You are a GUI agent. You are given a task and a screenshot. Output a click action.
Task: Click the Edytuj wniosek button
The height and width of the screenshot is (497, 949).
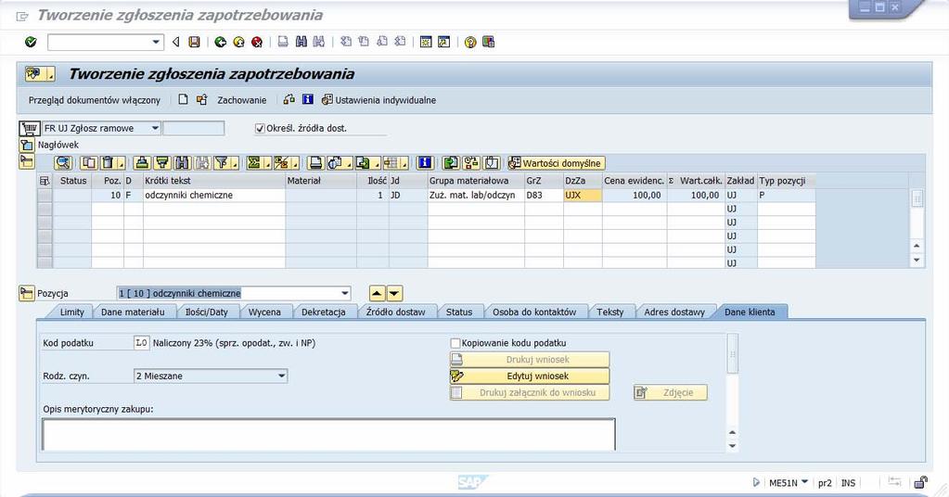tap(530, 376)
